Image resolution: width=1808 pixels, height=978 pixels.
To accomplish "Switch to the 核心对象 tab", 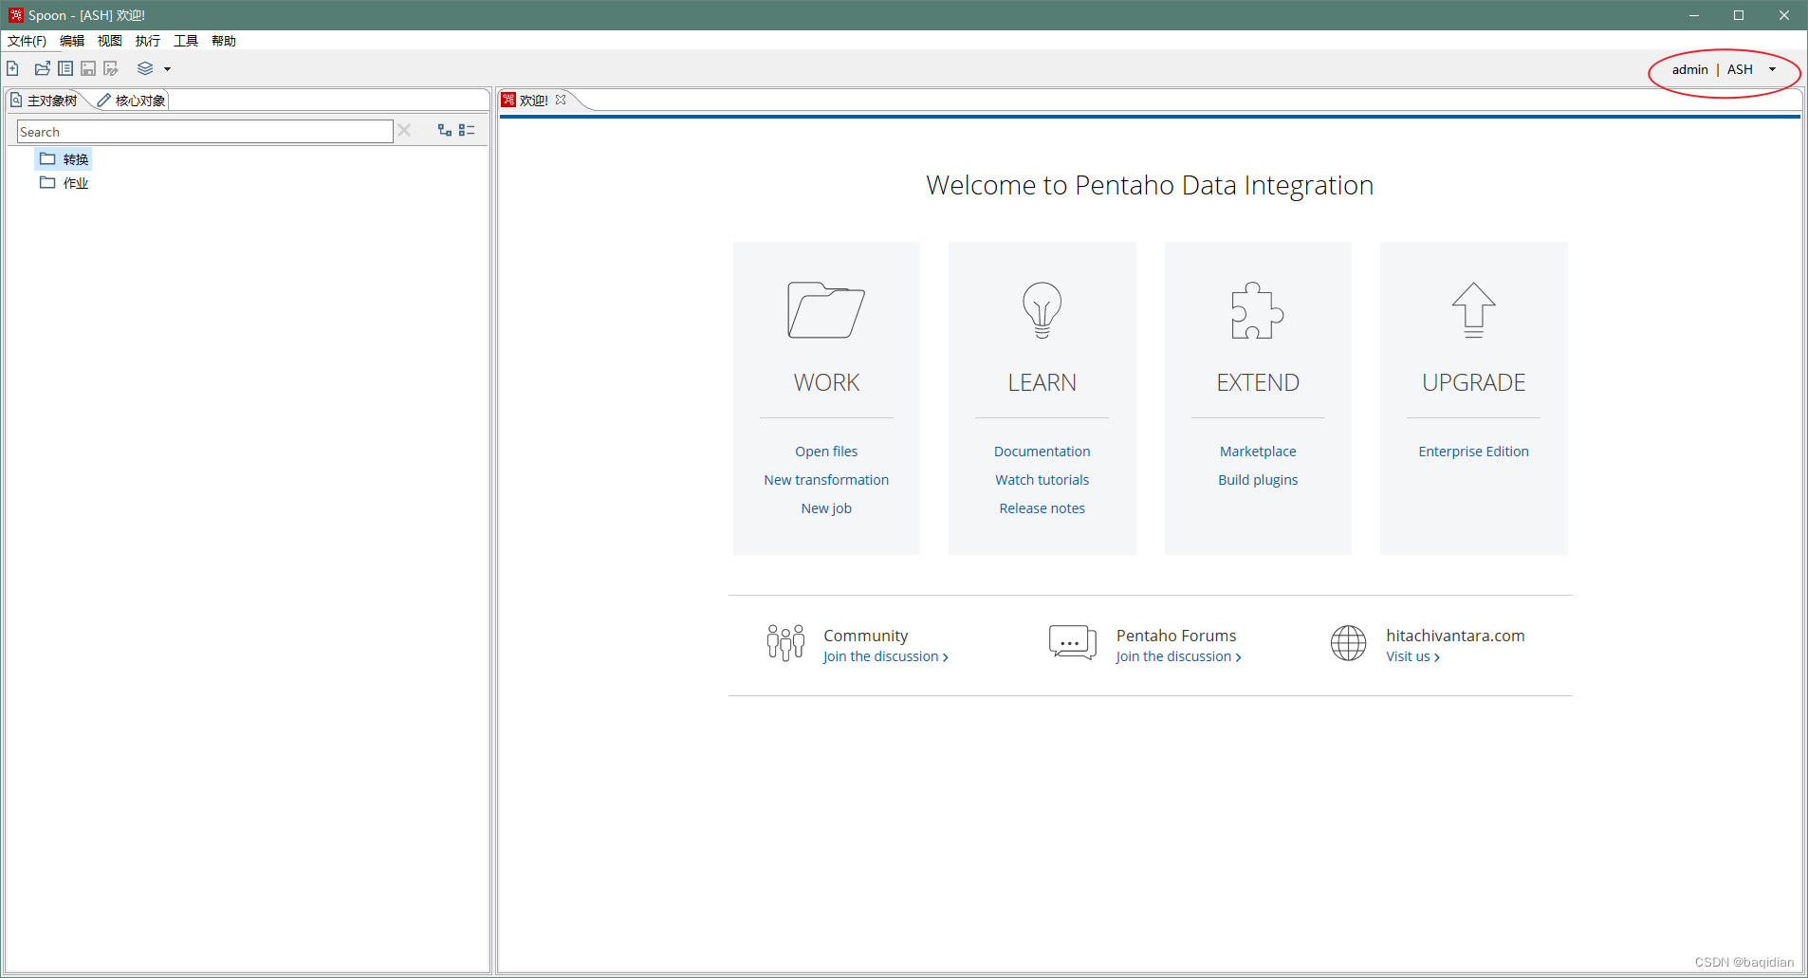I will point(132,101).
